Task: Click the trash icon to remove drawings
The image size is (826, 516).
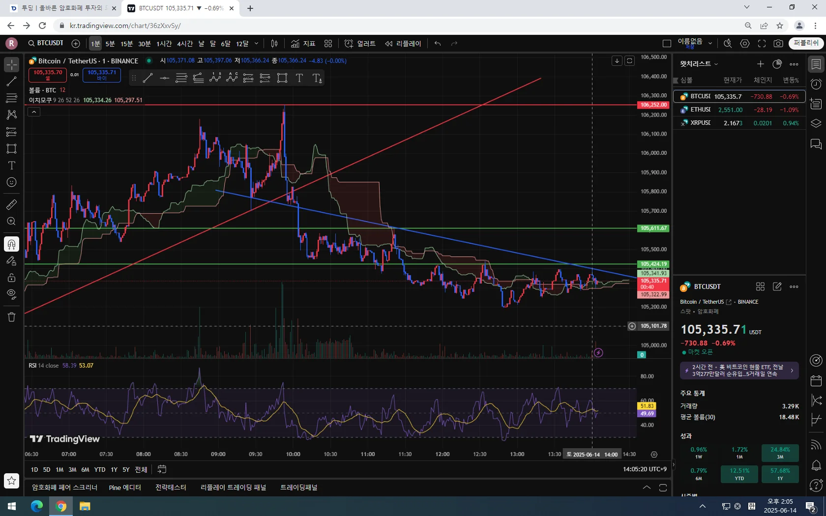Action: tap(11, 317)
